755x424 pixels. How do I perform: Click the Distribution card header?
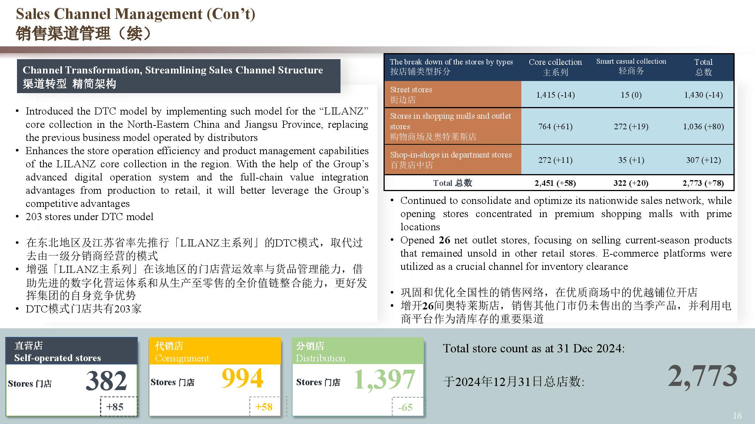[357, 351]
